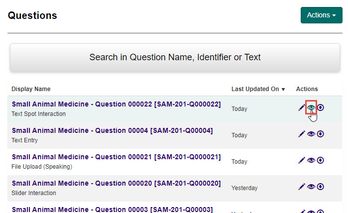Screen dimensions: 348x213
Task: Click the circled arrow icon for Question 000021
Action: coord(321,160)
